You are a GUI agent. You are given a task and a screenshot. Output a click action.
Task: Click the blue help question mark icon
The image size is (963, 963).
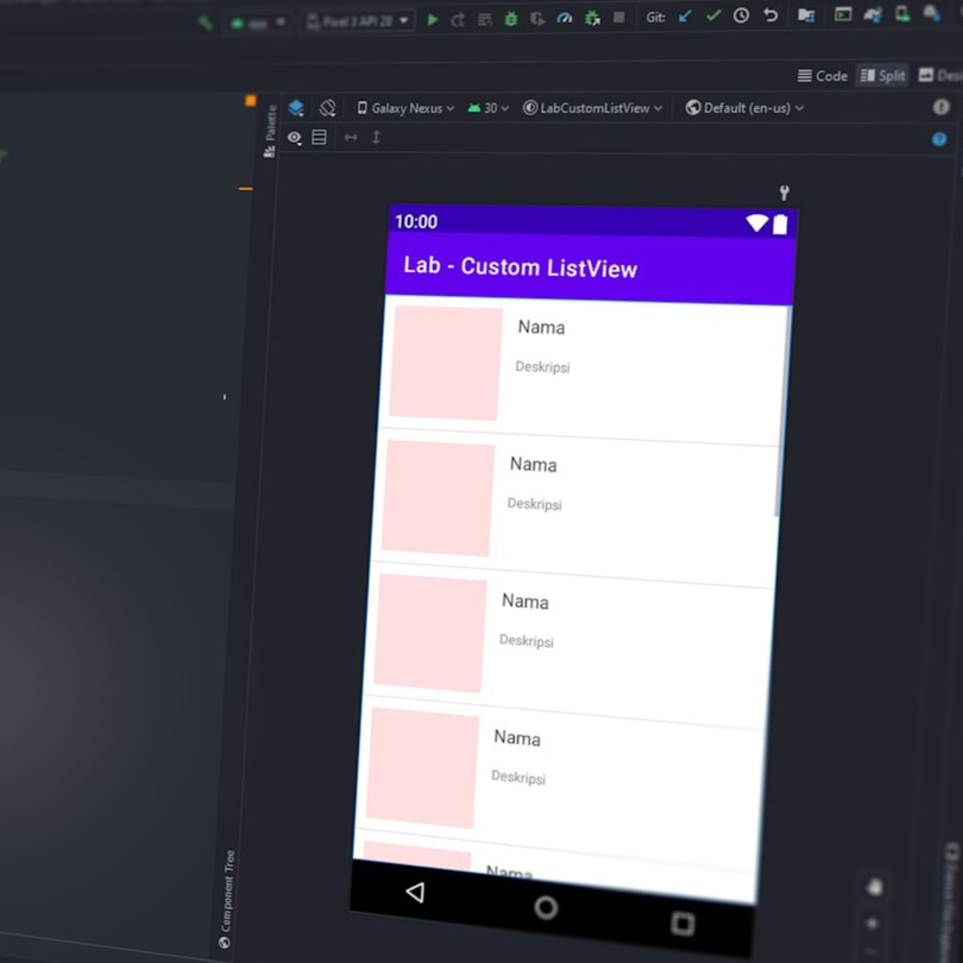(939, 139)
